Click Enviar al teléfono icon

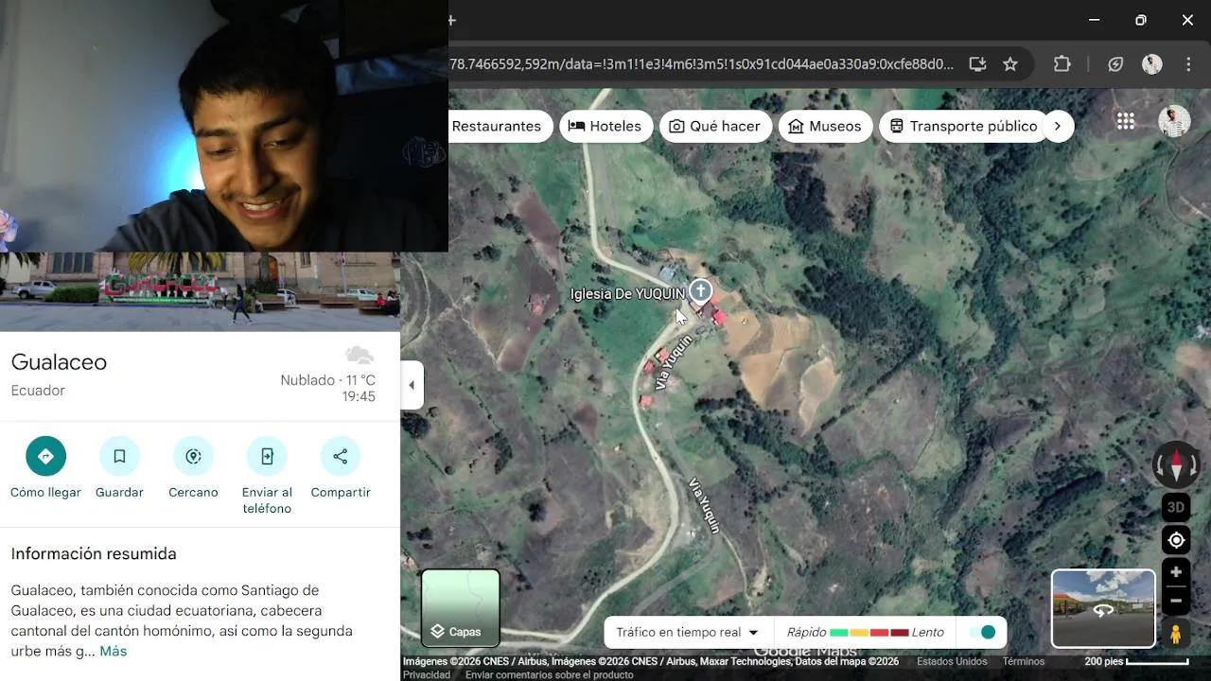(267, 457)
